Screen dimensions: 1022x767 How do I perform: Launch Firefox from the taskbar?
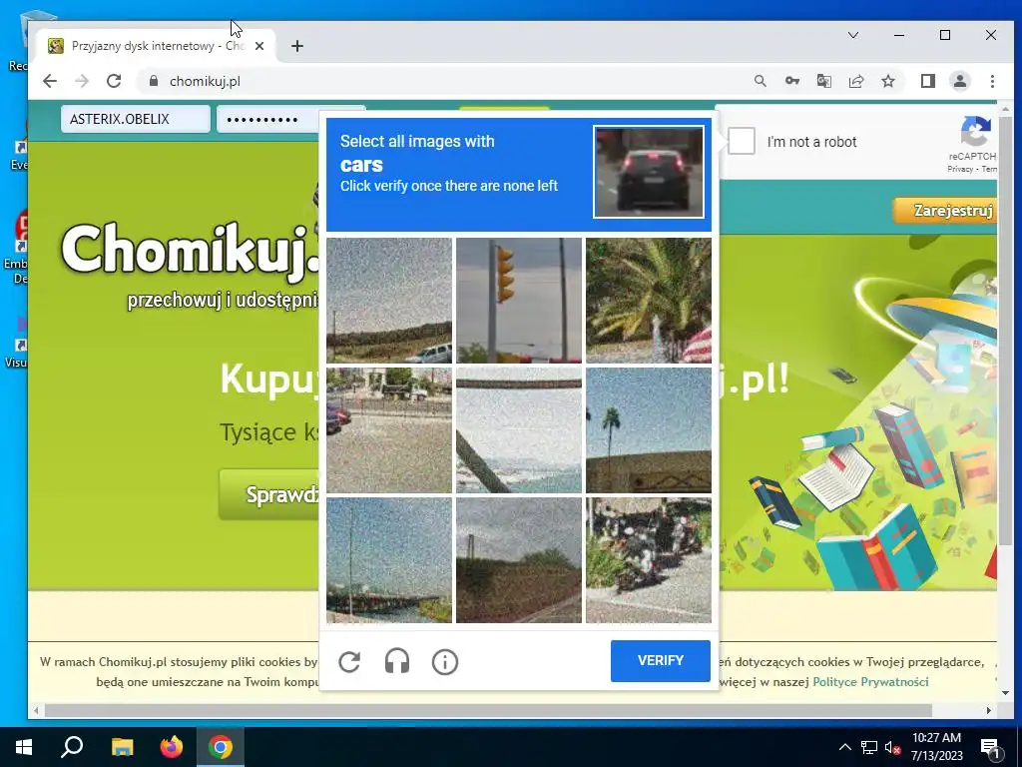click(x=172, y=747)
